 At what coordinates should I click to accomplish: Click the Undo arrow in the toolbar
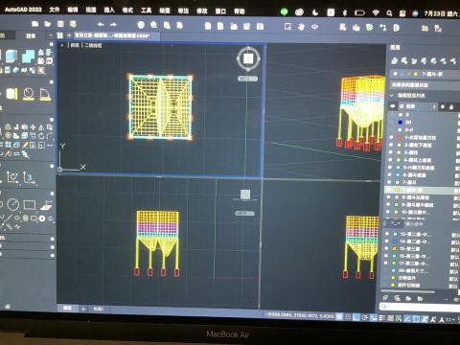(101, 24)
